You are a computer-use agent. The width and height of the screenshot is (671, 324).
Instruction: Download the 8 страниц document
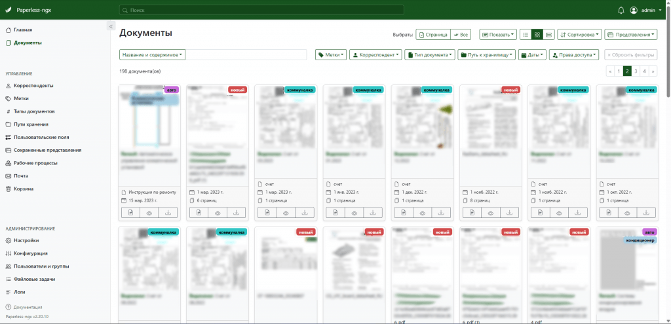(x=510, y=213)
